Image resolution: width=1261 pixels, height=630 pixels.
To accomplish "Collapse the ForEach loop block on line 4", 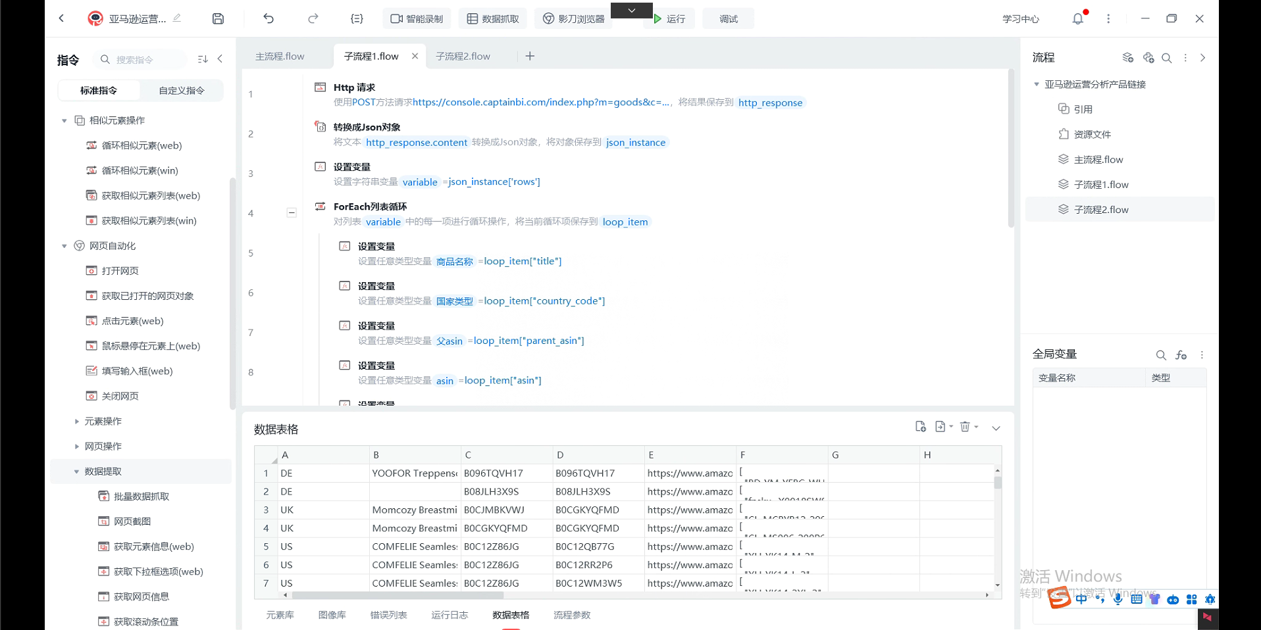I will pyautogui.click(x=292, y=212).
